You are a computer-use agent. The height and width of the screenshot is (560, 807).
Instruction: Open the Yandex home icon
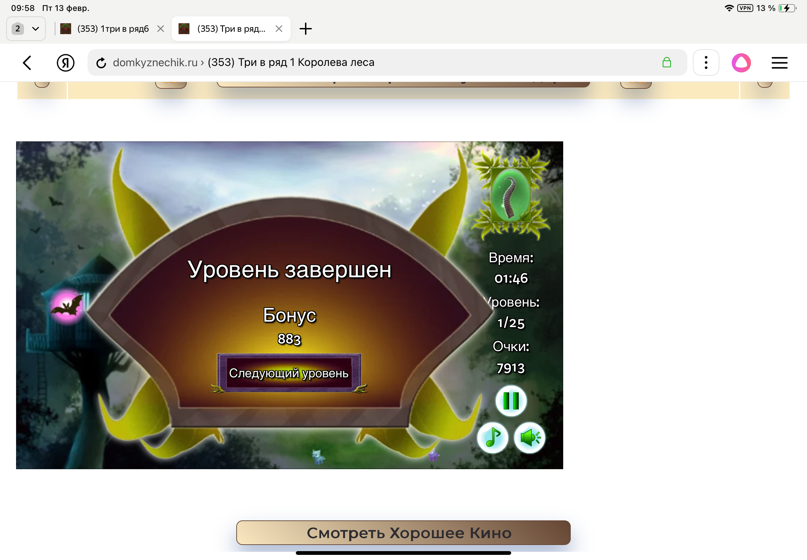[65, 63]
